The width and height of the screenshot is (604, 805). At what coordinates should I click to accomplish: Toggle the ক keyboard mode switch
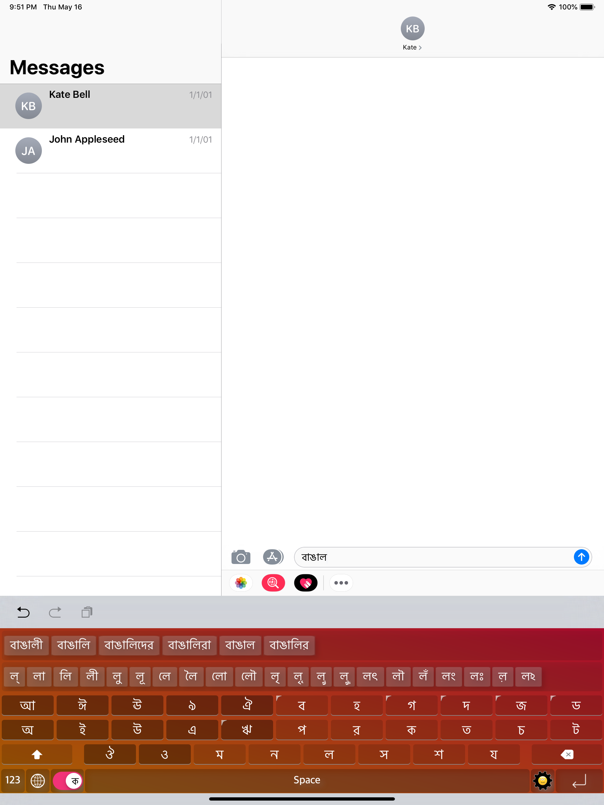[68, 781]
